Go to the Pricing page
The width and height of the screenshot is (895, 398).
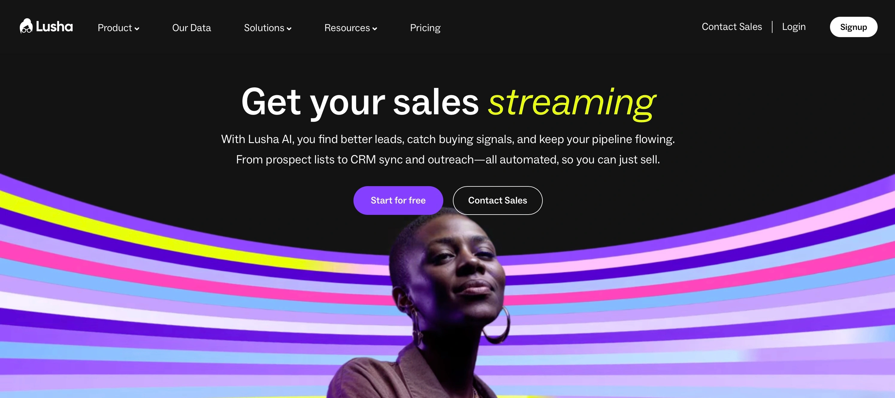(x=425, y=28)
